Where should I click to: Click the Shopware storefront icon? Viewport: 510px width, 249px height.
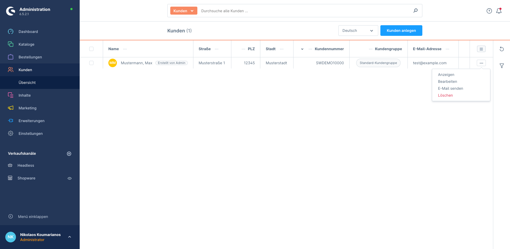pos(10,178)
